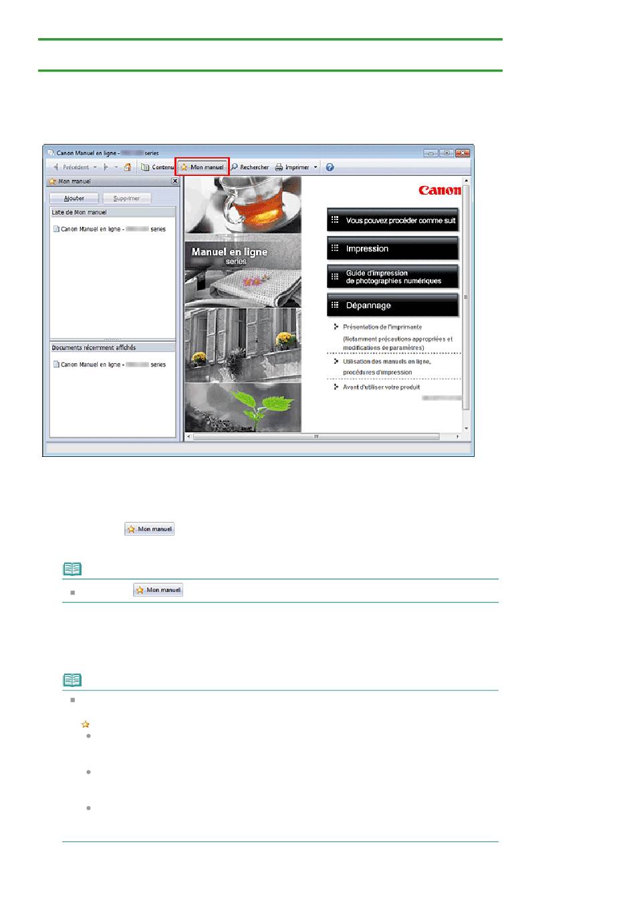
Task: Click the Supprimer button
Action: click(x=127, y=198)
